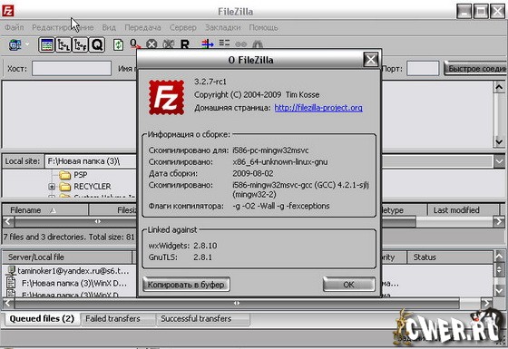Switch to Failed transfers tab
This screenshot has height=349, width=508.
click(x=112, y=318)
